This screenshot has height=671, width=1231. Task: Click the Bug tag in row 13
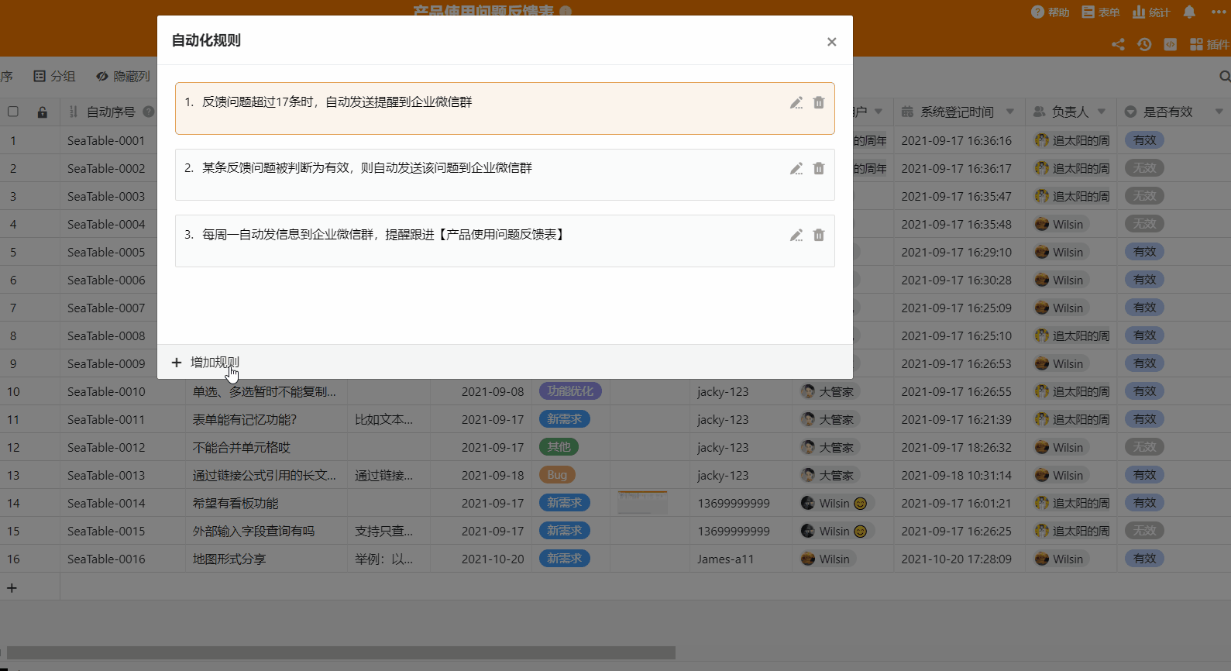click(x=557, y=475)
